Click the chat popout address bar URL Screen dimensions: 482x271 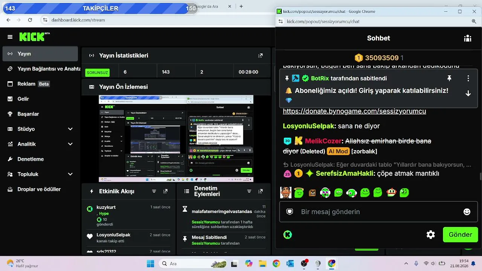tap(323, 21)
